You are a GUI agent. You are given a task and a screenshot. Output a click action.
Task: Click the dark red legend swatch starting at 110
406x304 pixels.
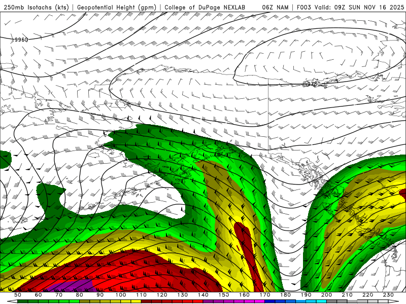pyautogui.click(x=147, y=301)
